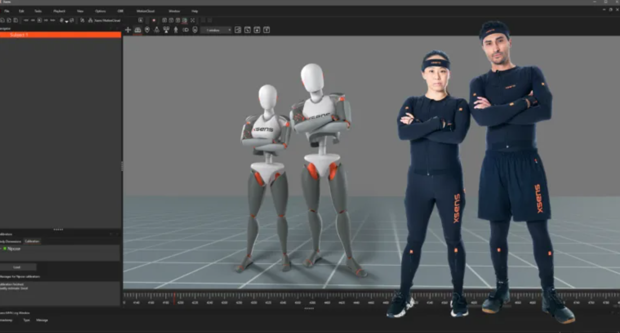The image size is (620, 333).
Task: Click the fullscreen expand arrows icon
Action: [193, 20]
